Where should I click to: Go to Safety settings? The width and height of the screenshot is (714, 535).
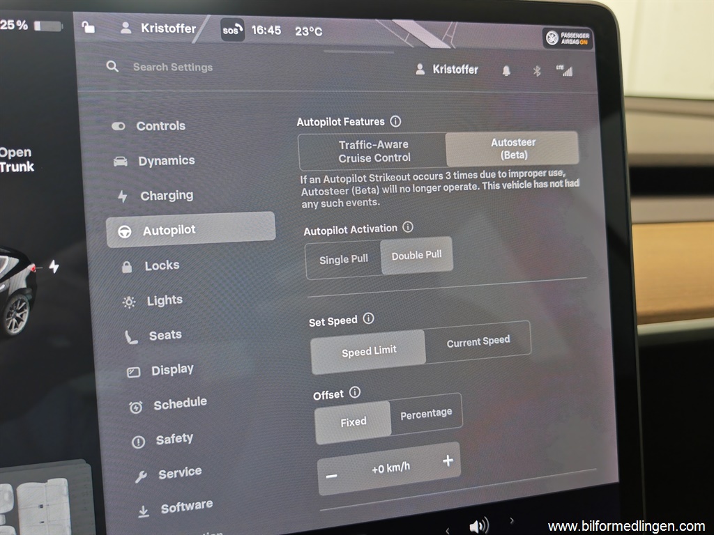[162, 440]
